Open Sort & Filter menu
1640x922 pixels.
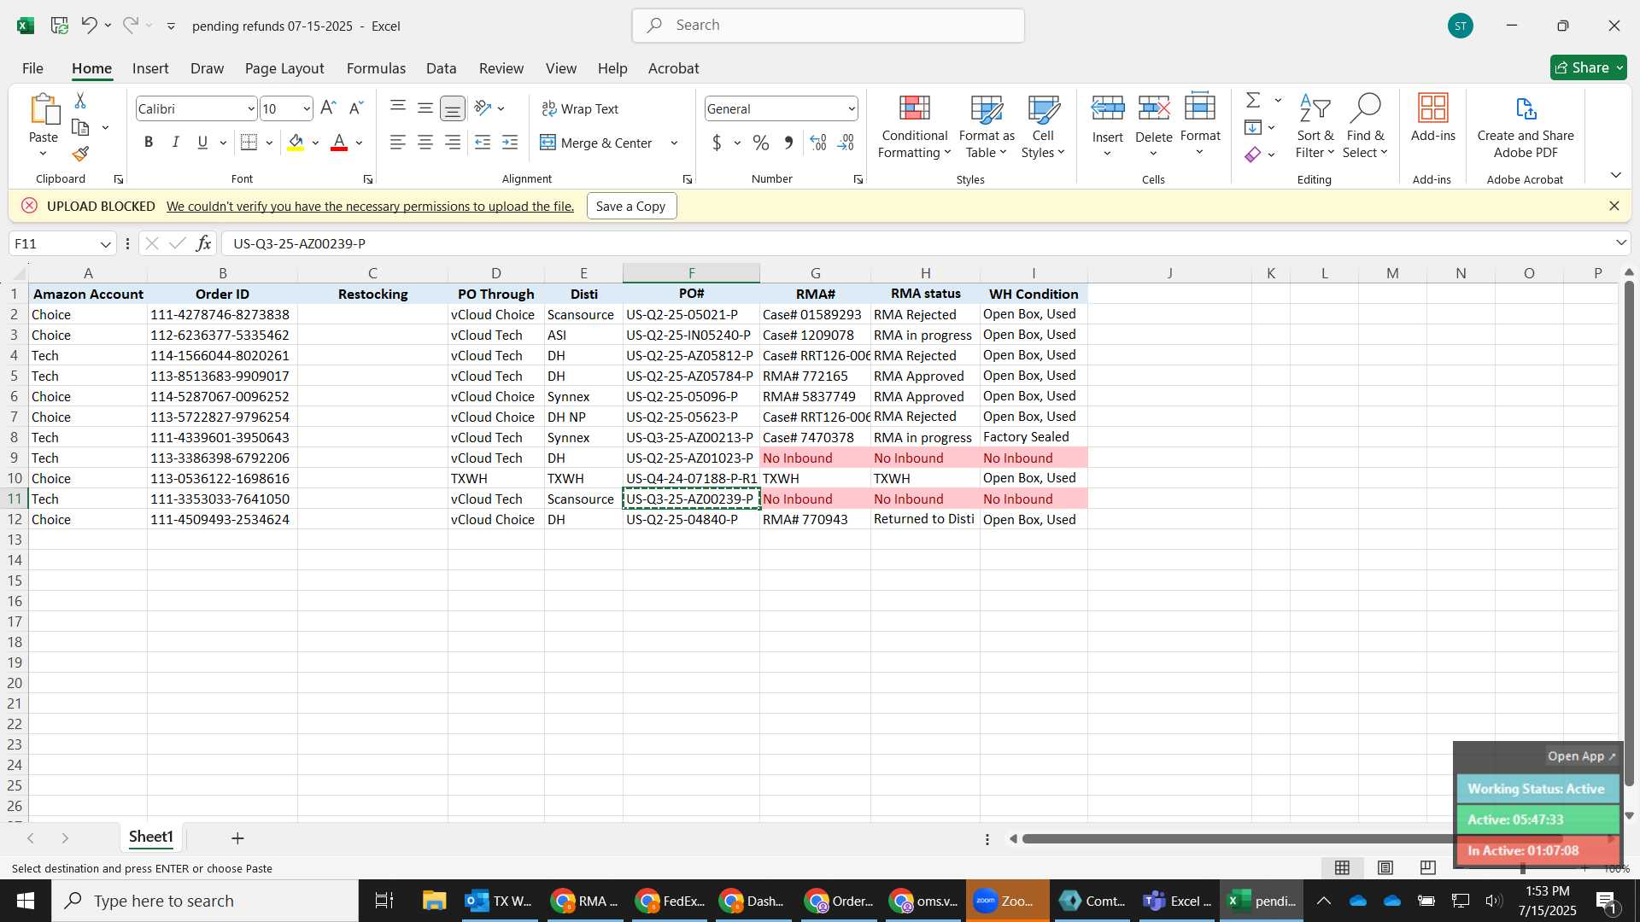1315,126
